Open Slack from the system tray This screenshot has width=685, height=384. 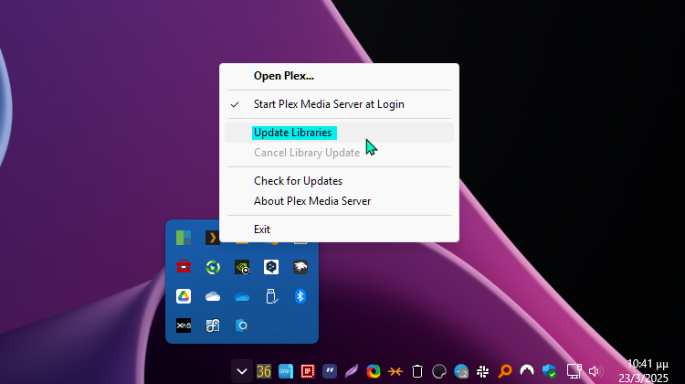click(x=483, y=371)
